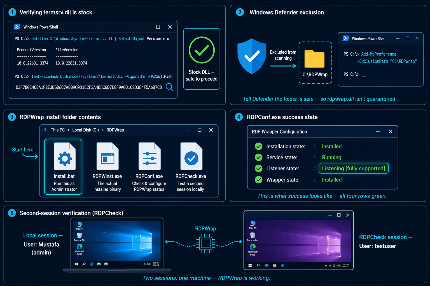Select the RDPCheck.exe checkmark file icon

coord(191,156)
